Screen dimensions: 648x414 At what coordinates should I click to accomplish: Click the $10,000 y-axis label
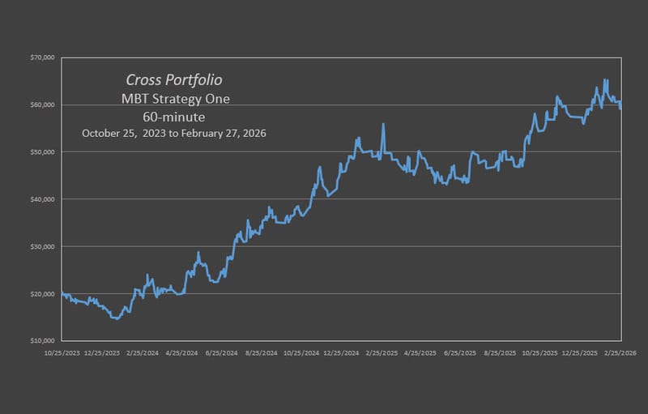(x=41, y=340)
